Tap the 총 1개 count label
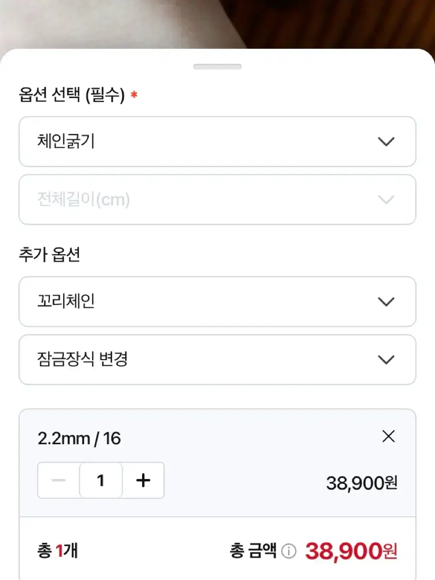 tap(58, 551)
